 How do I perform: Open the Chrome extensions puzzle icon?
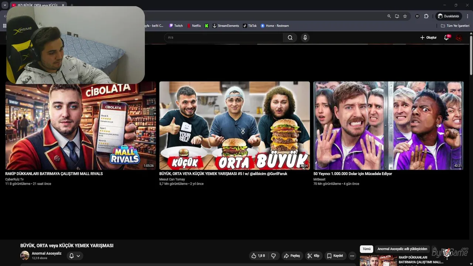click(426, 16)
